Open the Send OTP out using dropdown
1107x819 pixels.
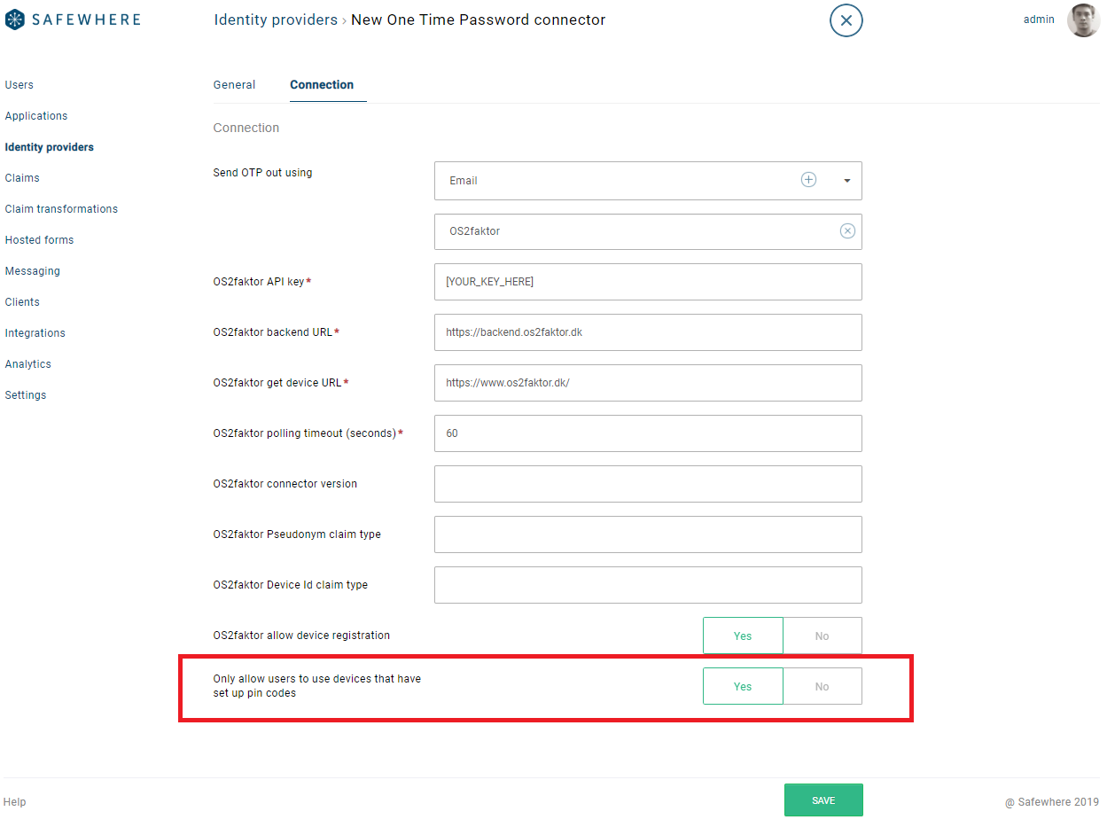click(x=848, y=180)
